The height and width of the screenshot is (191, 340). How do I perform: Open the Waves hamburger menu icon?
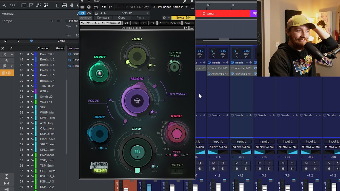click(192, 28)
